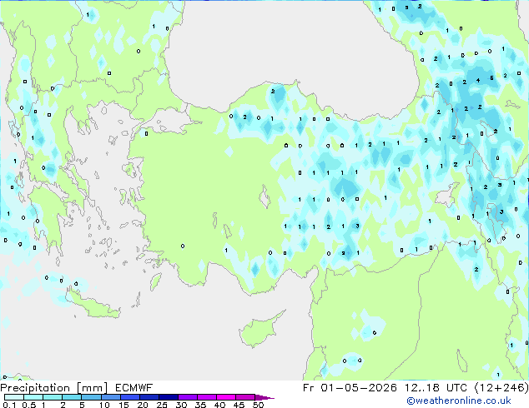Click the '50' legend scale label
The height and width of the screenshot is (408, 529).
pos(258,405)
